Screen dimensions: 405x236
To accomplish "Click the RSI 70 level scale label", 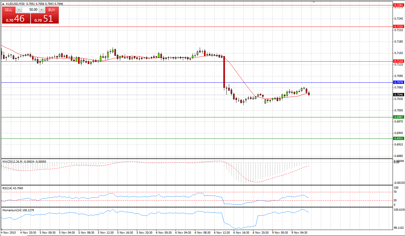I will pyautogui.click(x=395, y=192).
